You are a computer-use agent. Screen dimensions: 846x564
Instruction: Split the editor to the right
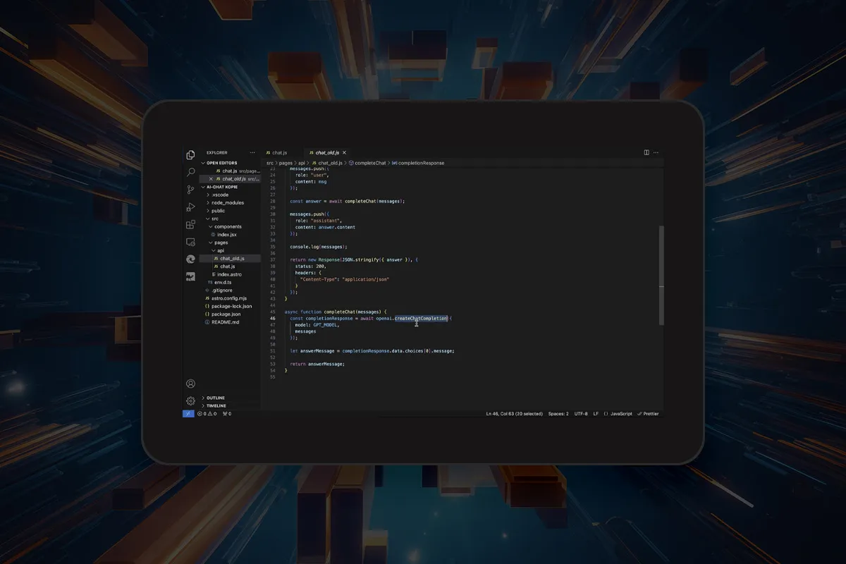(646, 152)
